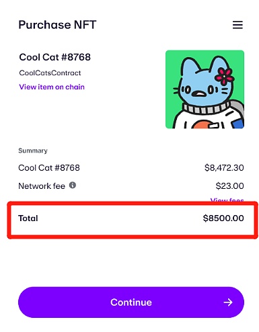Click the Continue button label
The height and width of the screenshot is (332, 259).
[131, 302]
